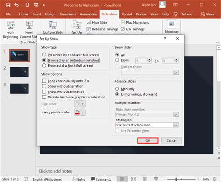Open the File menu
This screenshot has width=221, height=182.
[8, 14]
